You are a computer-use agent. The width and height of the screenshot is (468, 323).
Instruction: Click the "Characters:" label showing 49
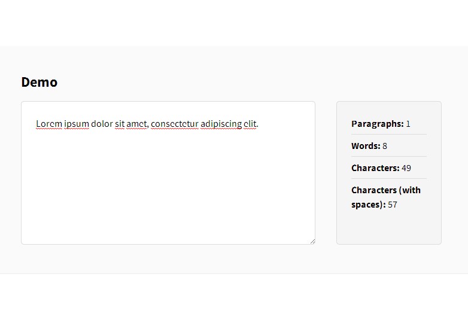click(375, 168)
